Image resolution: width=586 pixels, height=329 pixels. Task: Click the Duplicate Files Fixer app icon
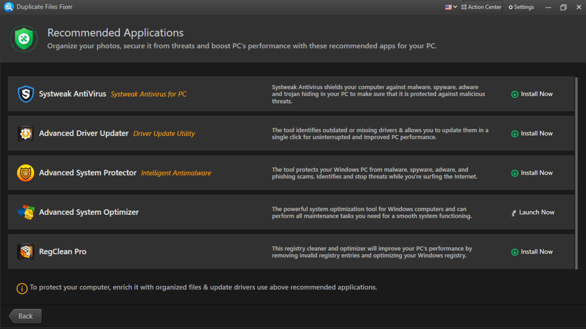point(8,7)
